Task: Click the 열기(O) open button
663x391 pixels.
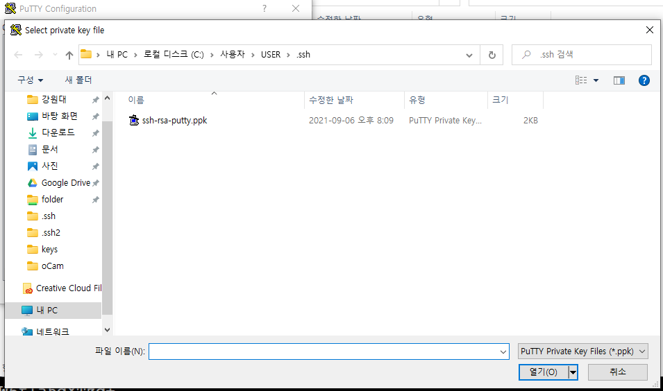Action: (x=544, y=372)
